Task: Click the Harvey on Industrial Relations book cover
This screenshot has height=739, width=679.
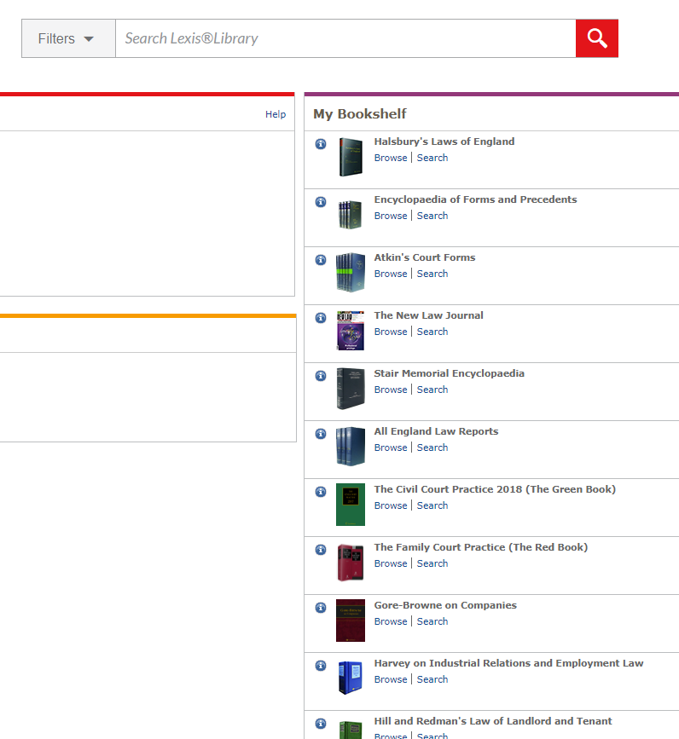Action: 350,678
